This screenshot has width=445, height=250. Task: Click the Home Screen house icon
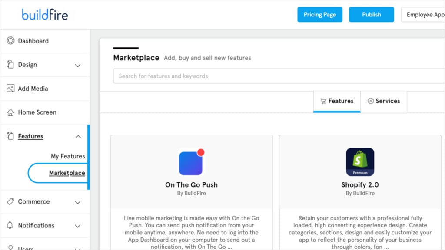coord(10,112)
